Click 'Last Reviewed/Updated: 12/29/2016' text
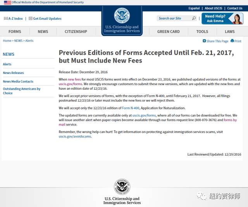The image size is (248, 207). point(214,154)
